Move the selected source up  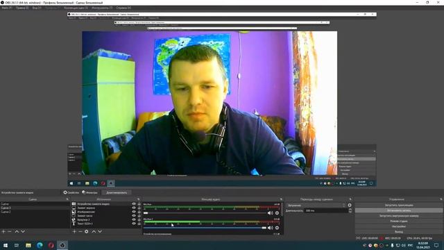pyautogui.click(x=94, y=231)
